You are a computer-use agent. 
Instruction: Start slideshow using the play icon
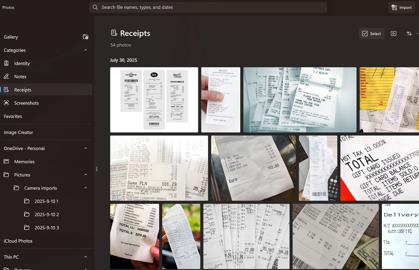click(394, 34)
